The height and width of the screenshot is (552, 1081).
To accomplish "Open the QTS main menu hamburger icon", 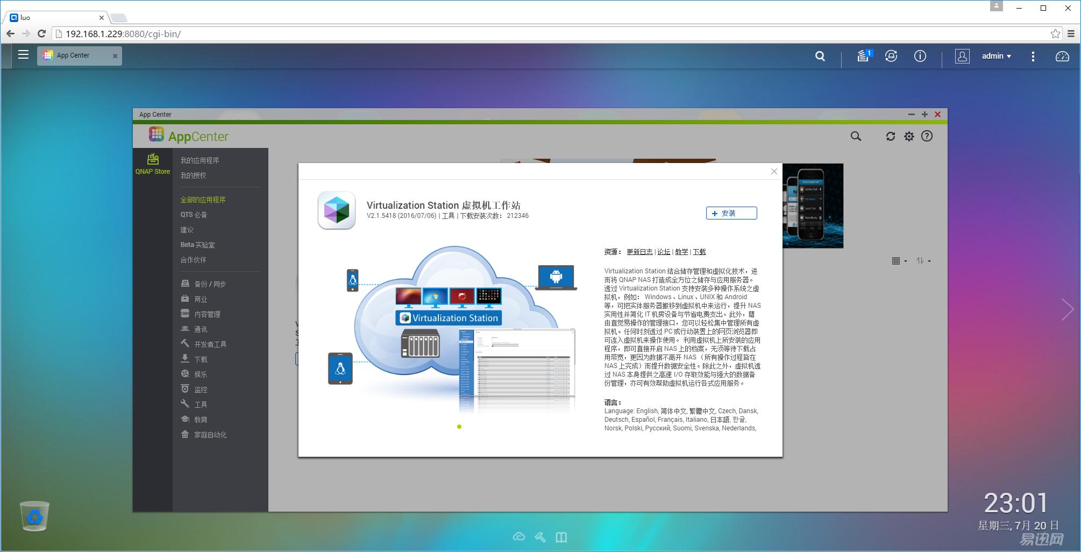I will pos(23,55).
